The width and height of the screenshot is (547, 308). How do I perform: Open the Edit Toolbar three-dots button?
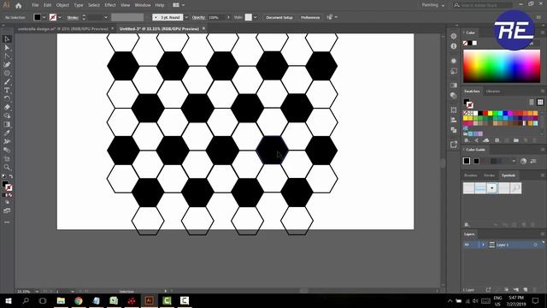pos(7,222)
